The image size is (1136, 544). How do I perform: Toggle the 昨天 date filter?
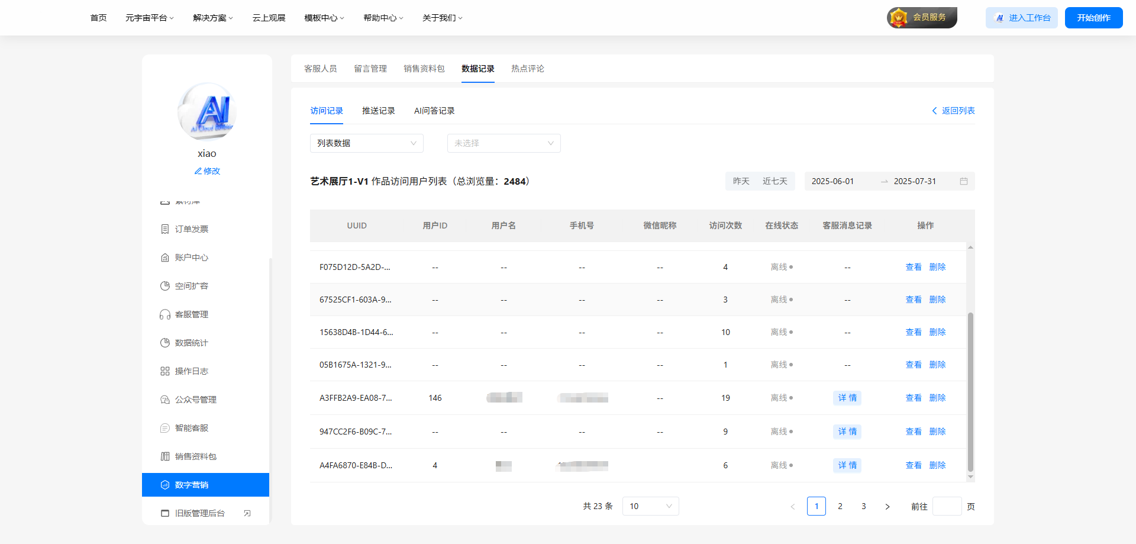(x=740, y=181)
